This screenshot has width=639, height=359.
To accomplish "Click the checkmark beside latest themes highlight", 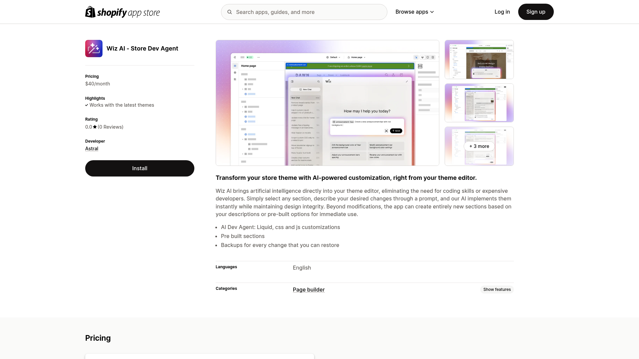I will [x=87, y=105].
